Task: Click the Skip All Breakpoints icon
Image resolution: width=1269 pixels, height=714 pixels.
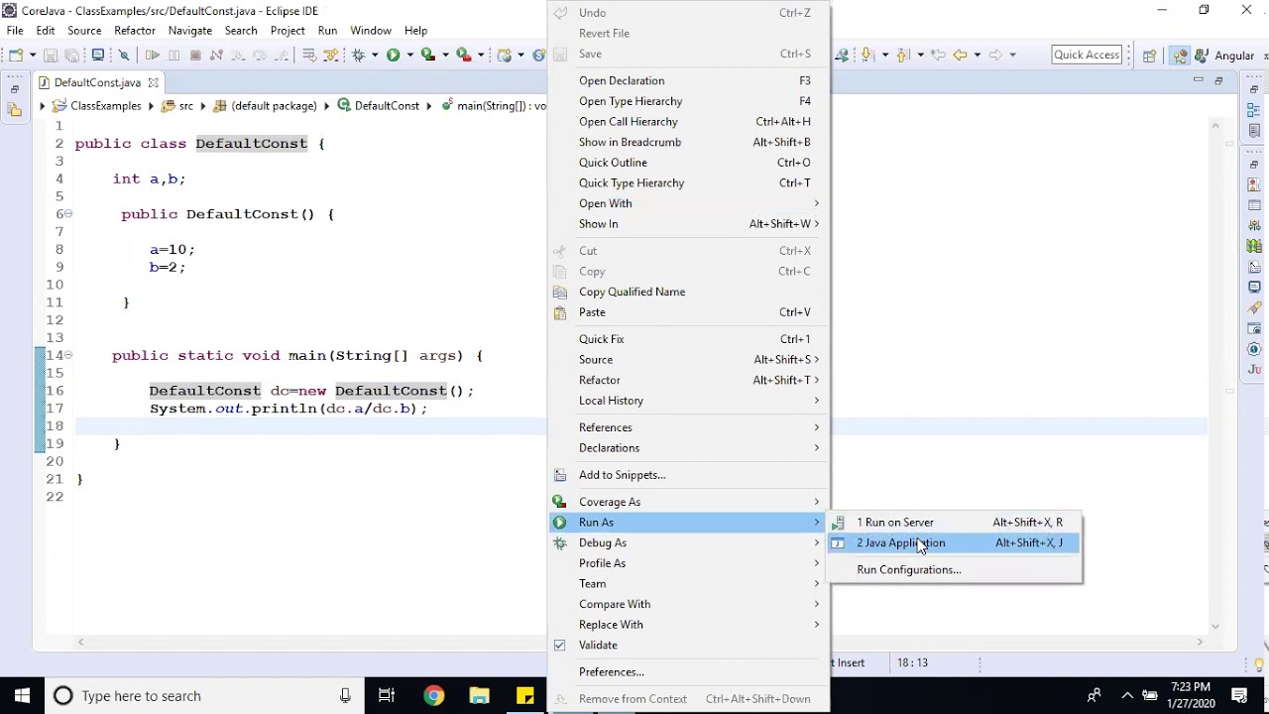Action: point(124,55)
